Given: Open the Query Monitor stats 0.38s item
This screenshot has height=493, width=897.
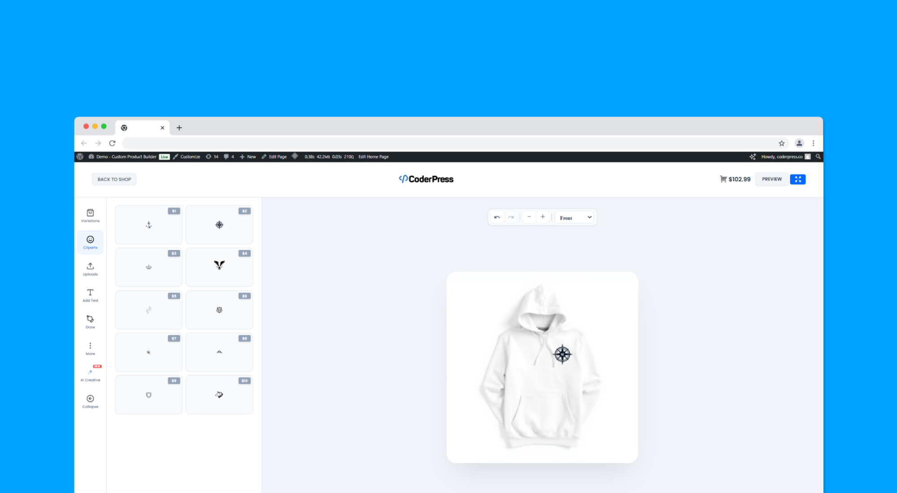Looking at the screenshot, I should click(329, 156).
